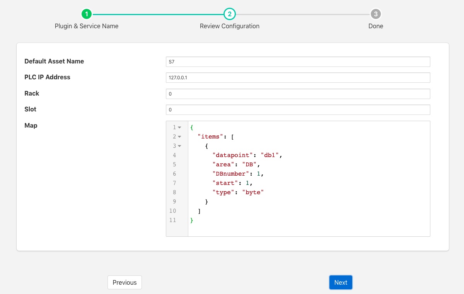Screen dimensions: 464x294
Task: Select the Rack input field
Action: (x=298, y=94)
